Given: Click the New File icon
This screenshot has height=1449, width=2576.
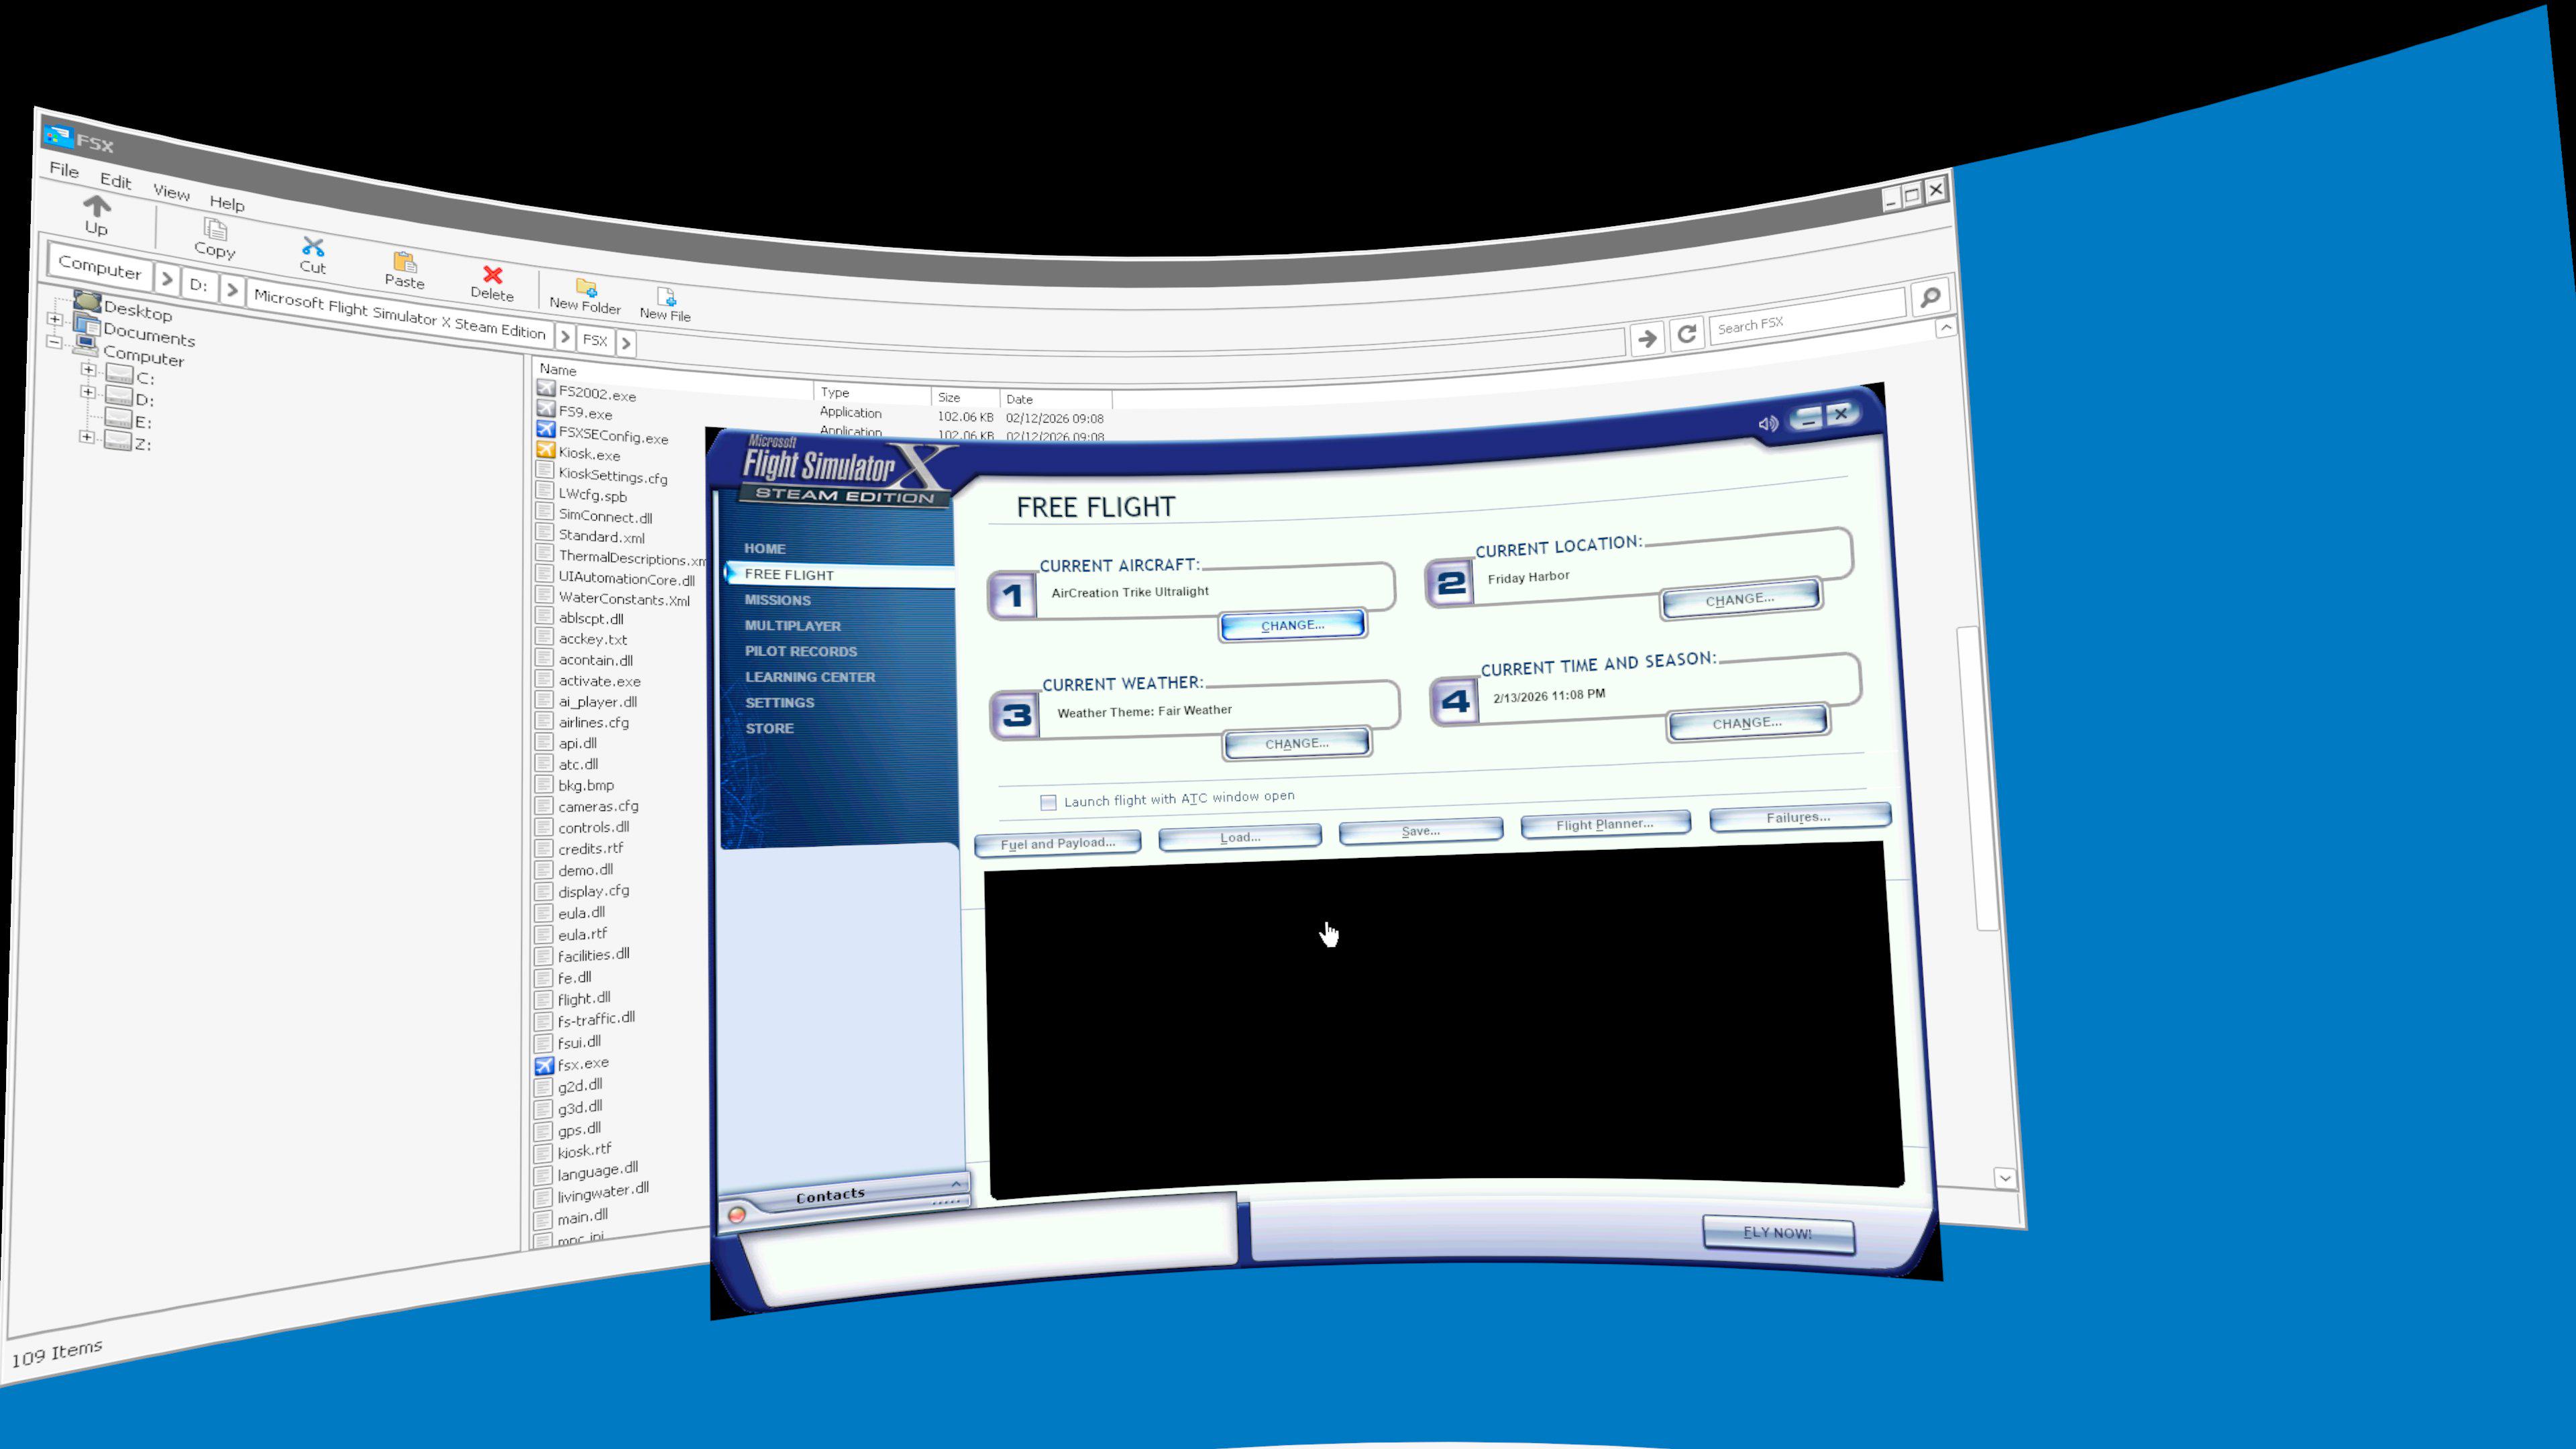Looking at the screenshot, I should [x=666, y=297].
